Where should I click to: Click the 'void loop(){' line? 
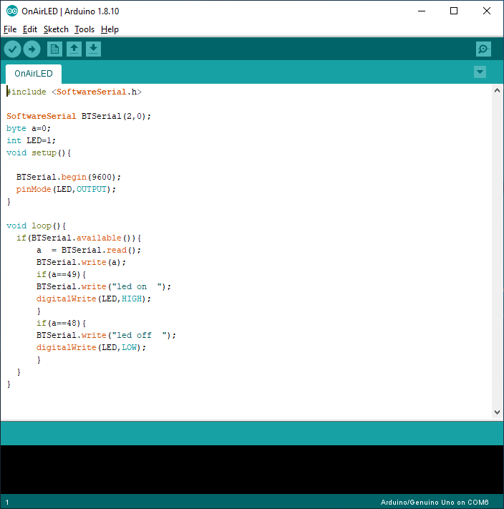[36, 226]
